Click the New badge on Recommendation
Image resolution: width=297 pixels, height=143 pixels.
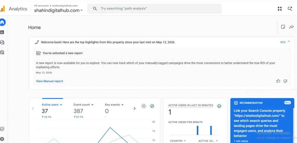tap(287, 103)
